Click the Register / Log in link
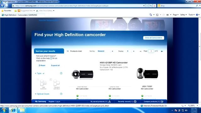Image resolution: width=201 pixels, height=113 pixels. (54, 101)
